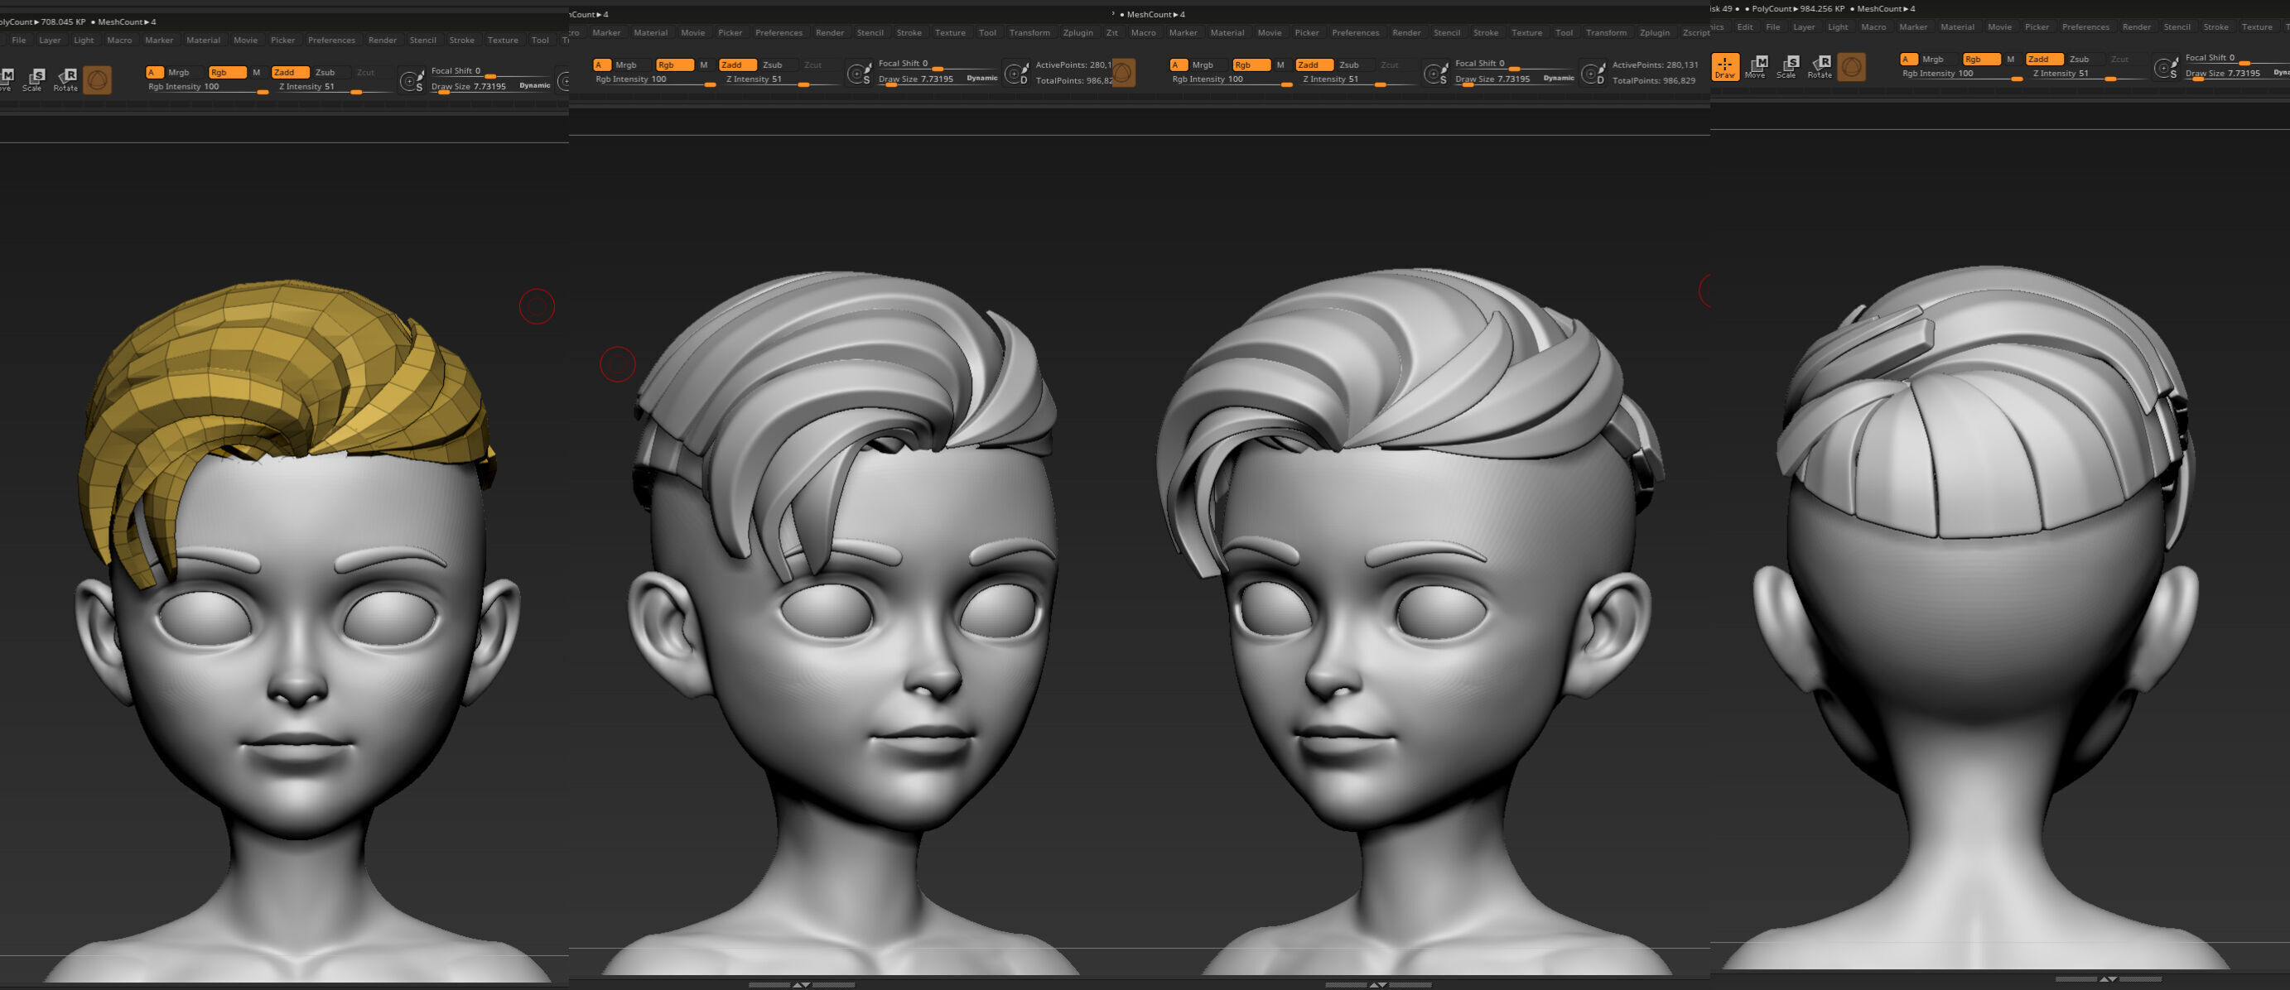
Task: Open the Preferences menu in back-of-head view
Action: [2085, 26]
